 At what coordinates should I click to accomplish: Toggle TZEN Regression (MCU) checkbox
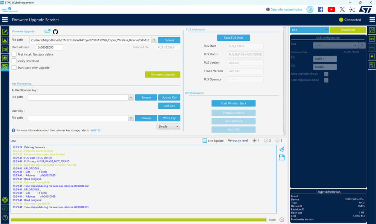coord(326,80)
